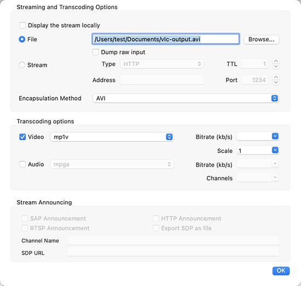Image resolution: width=301 pixels, height=286 pixels.
Task: Expand the Channels combo box arrow
Action: (275, 177)
